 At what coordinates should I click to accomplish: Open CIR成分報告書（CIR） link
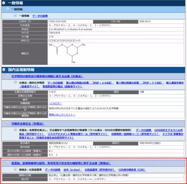(x=132, y=170)
